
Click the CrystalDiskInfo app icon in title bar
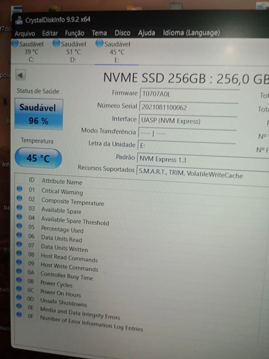click(19, 20)
